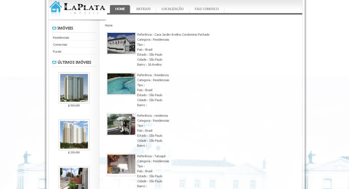The height and width of the screenshot is (189, 349).
Task: Open the Home tab in navigation bar
Action: 120,9
